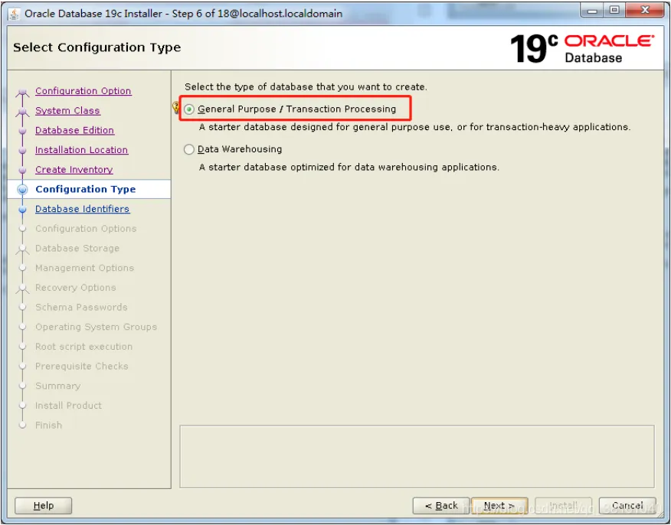Screen dimensions: 671x525
Task: Cancel the Oracle installation
Action: click(x=627, y=505)
